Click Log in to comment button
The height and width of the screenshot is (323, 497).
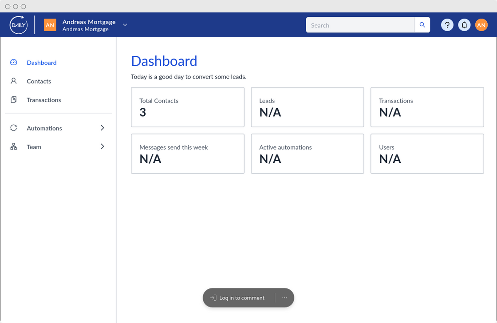click(237, 298)
